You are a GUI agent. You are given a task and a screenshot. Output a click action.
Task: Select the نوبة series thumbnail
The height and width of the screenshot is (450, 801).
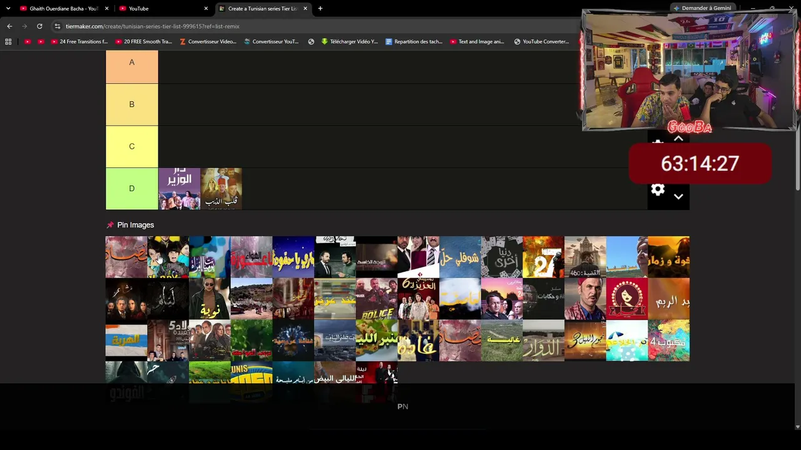(x=210, y=299)
